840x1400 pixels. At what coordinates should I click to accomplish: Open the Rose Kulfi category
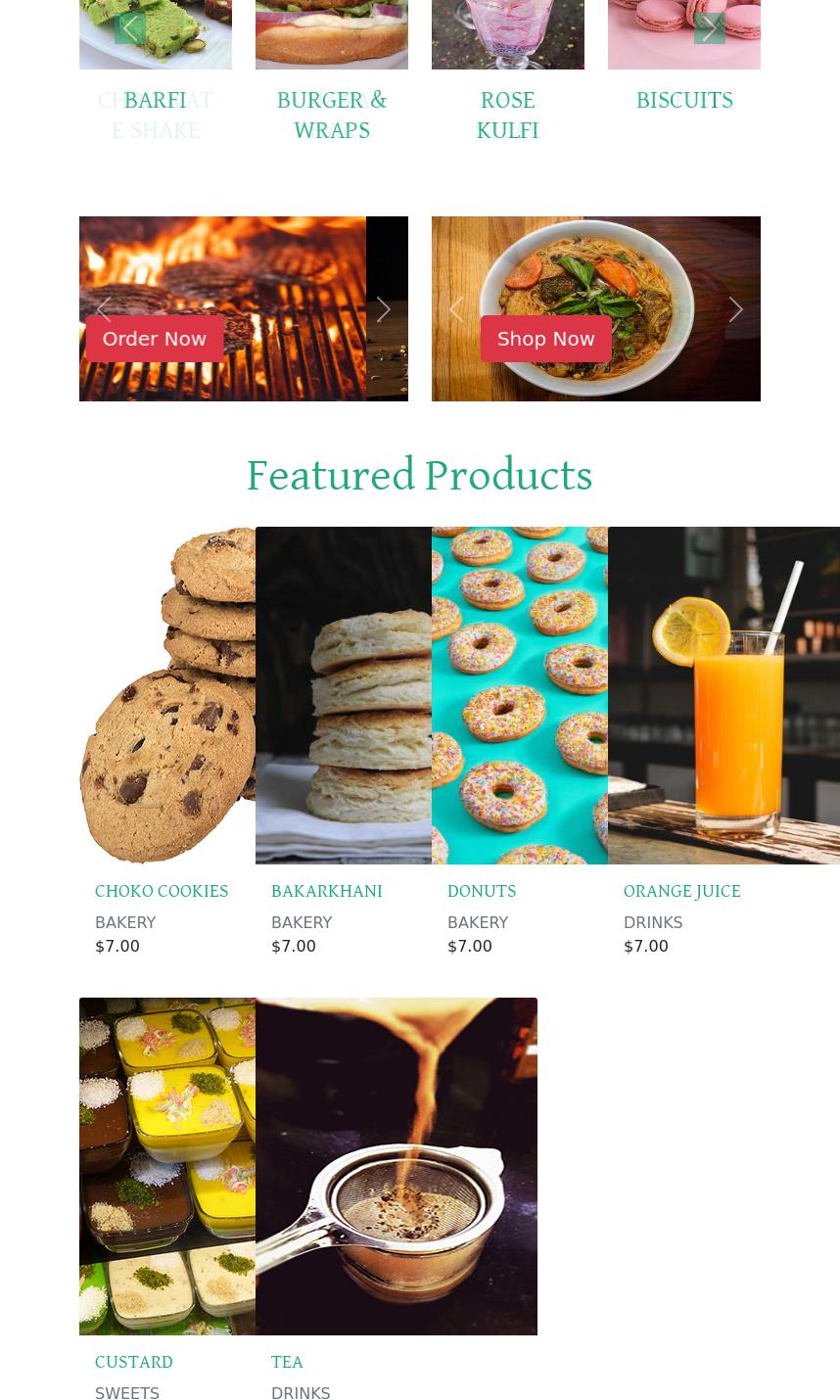tap(508, 116)
